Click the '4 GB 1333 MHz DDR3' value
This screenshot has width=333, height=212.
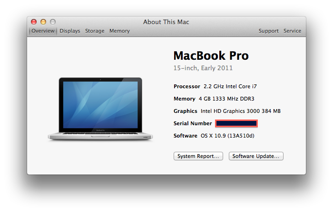226,99
